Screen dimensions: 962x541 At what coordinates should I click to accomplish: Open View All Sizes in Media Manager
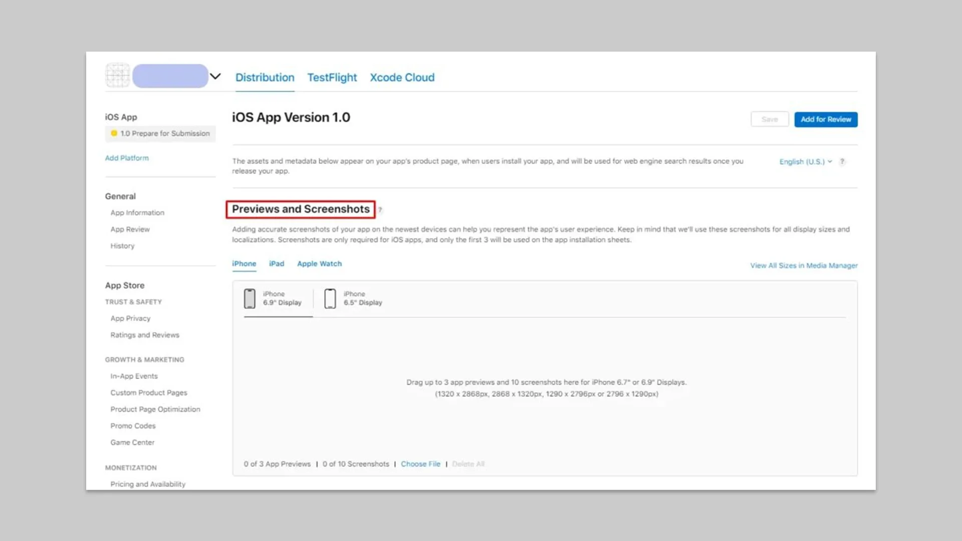tap(804, 265)
